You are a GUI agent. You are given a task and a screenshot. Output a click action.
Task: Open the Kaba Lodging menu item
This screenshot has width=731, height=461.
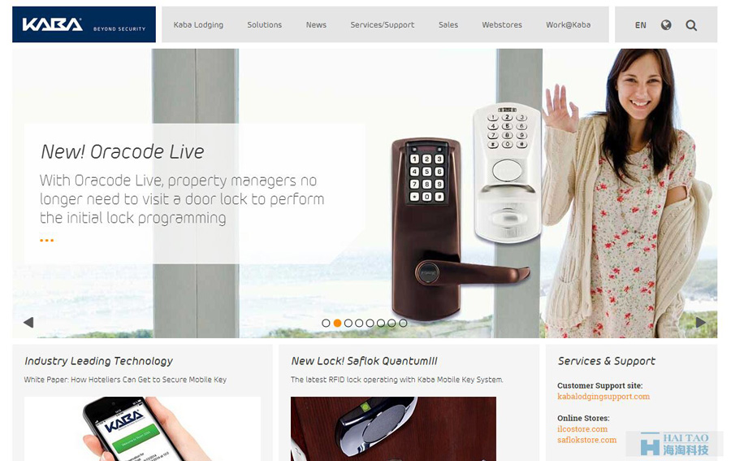[198, 24]
